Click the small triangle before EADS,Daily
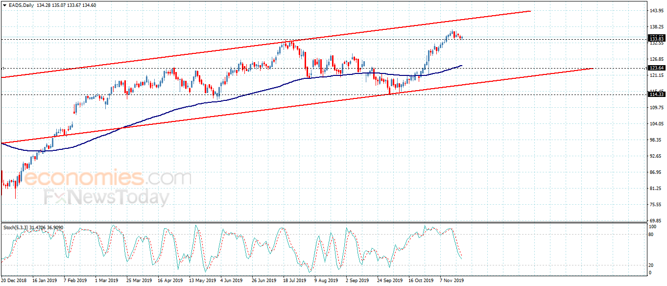Screen dimensions: 667x286 5,5
